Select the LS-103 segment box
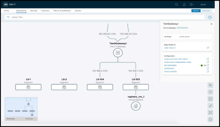Viewport: 220px width, 127px height. click(x=136, y=87)
